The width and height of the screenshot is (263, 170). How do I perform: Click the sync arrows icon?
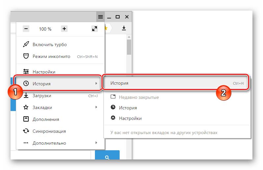pos(26,131)
